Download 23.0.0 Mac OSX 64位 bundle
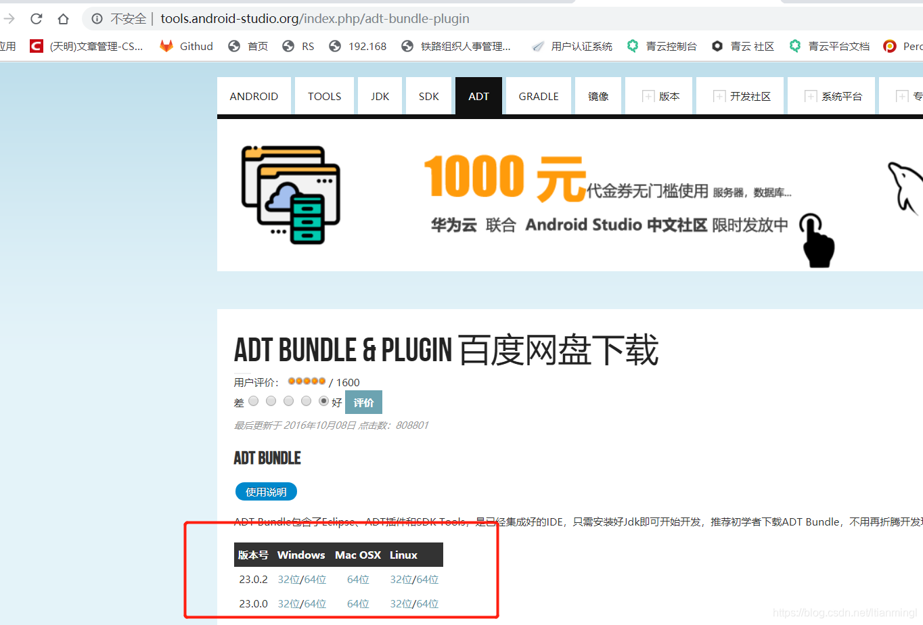This screenshot has height=625, width=923. point(358,604)
